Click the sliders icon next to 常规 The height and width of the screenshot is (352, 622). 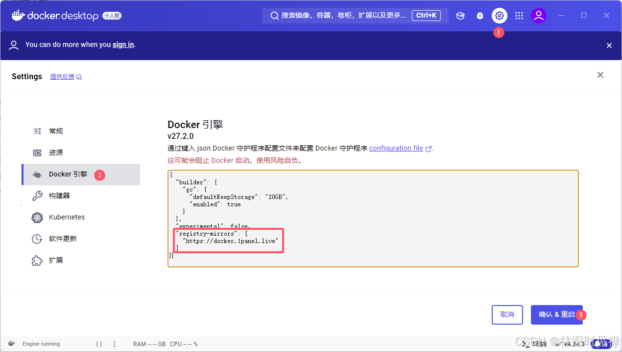point(37,131)
